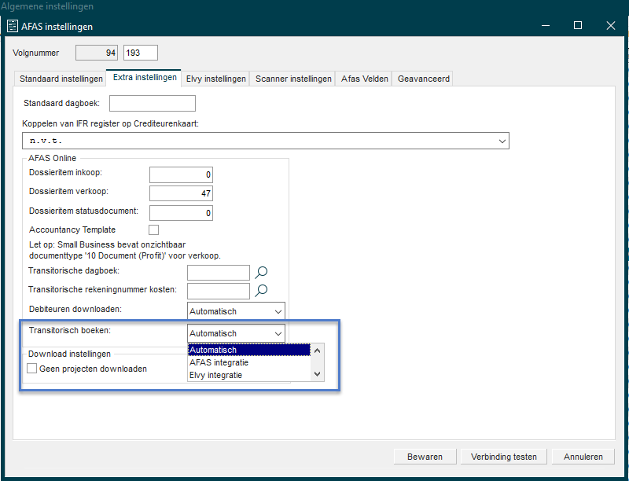629x481 pixels.
Task: Click the Dossieritem verkoop field
Action: click(181, 193)
